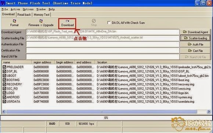
Task: Open the Help menu
Action: pos(52,9)
